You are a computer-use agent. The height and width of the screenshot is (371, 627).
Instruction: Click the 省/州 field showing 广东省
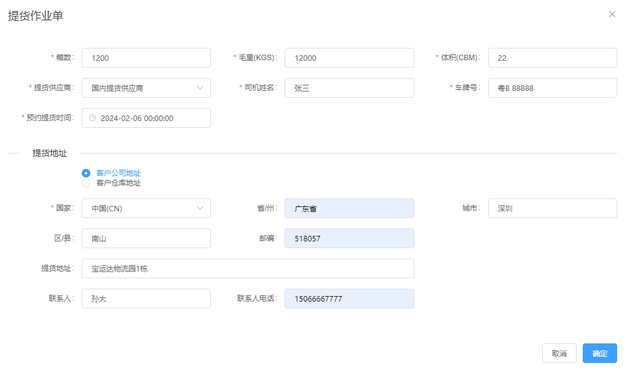point(349,208)
